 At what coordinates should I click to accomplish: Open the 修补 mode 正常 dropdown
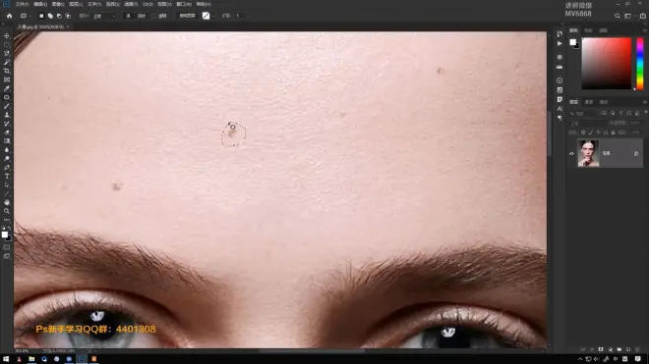[103, 16]
